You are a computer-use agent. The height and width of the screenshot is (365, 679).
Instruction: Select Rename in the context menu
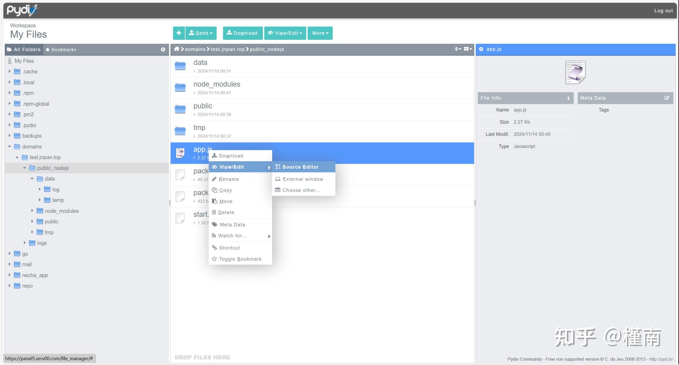pyautogui.click(x=228, y=179)
